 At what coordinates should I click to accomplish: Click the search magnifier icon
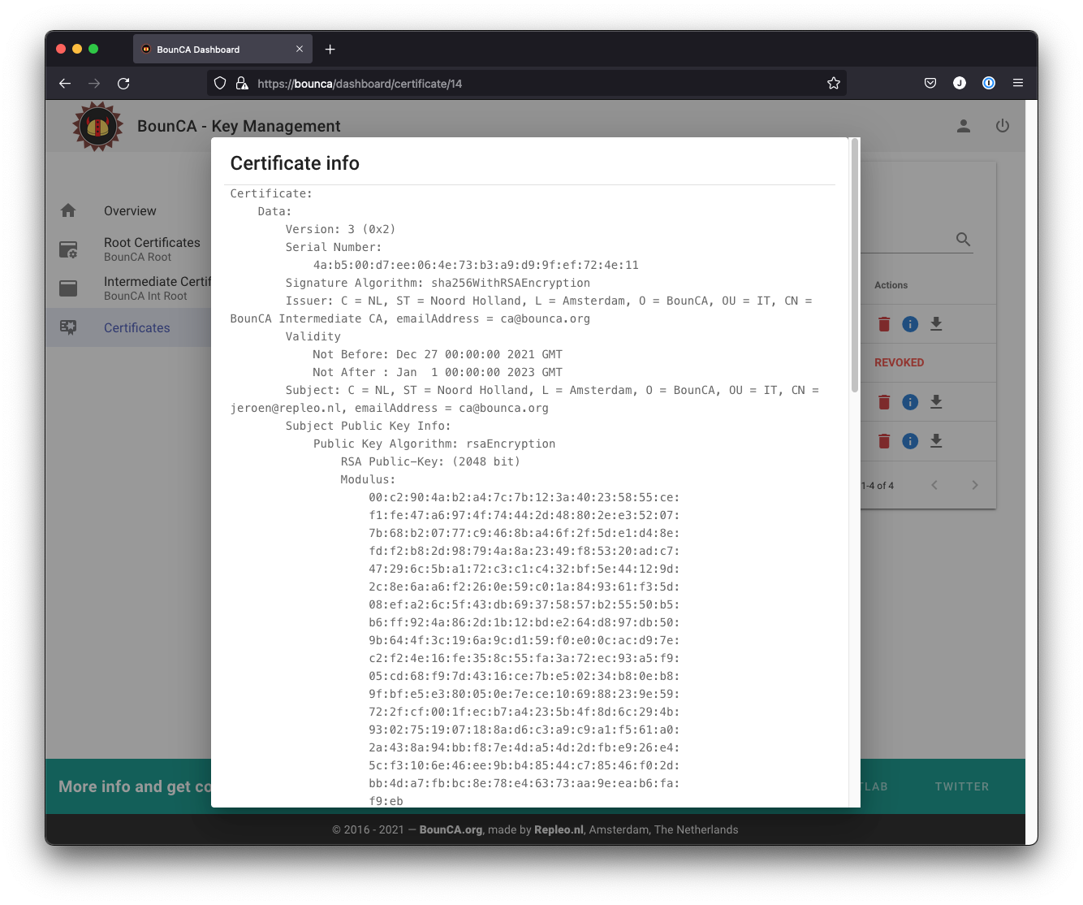pos(963,240)
